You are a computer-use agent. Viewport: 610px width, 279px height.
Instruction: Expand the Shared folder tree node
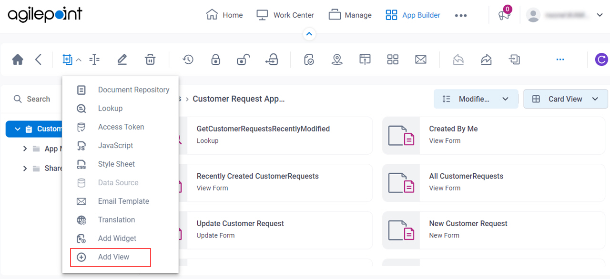coord(25,168)
